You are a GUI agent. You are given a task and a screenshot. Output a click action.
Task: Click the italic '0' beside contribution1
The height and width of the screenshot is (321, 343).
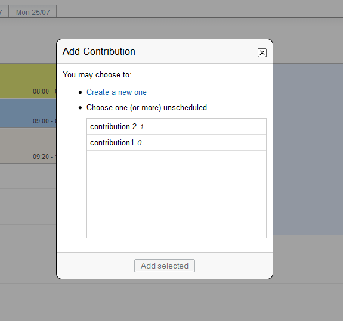140,143
